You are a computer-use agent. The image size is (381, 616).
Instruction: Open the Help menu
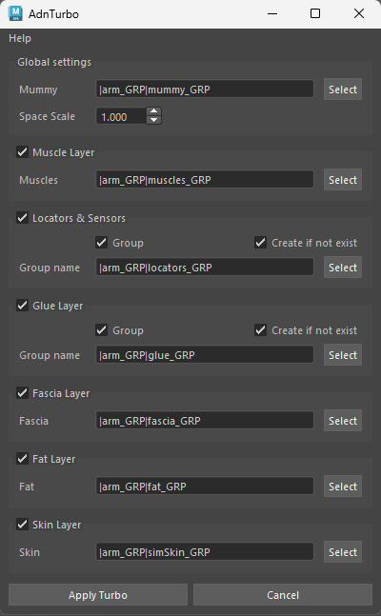tap(20, 38)
